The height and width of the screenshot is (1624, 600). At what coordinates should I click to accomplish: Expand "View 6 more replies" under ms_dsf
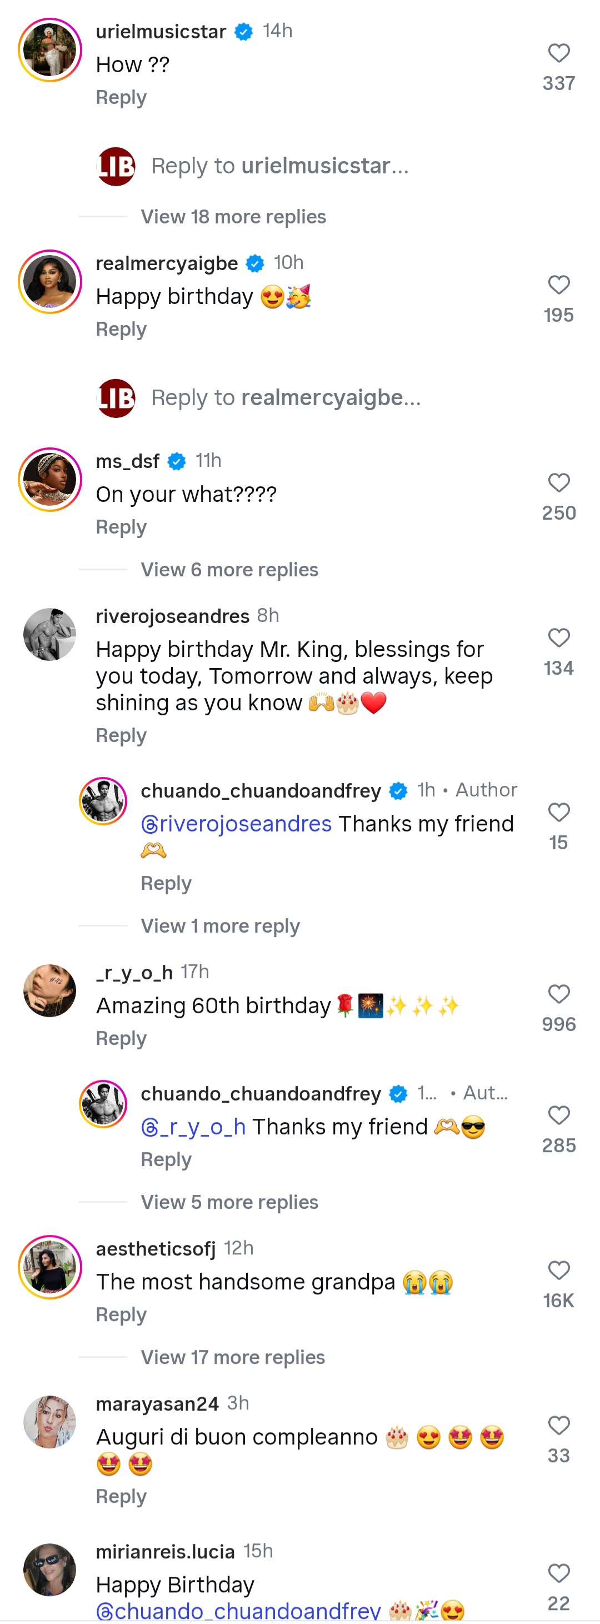[229, 569]
